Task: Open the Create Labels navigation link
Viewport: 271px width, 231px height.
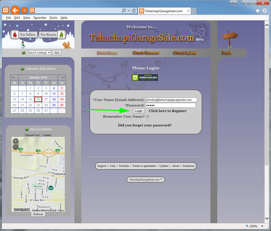Action: [185, 53]
